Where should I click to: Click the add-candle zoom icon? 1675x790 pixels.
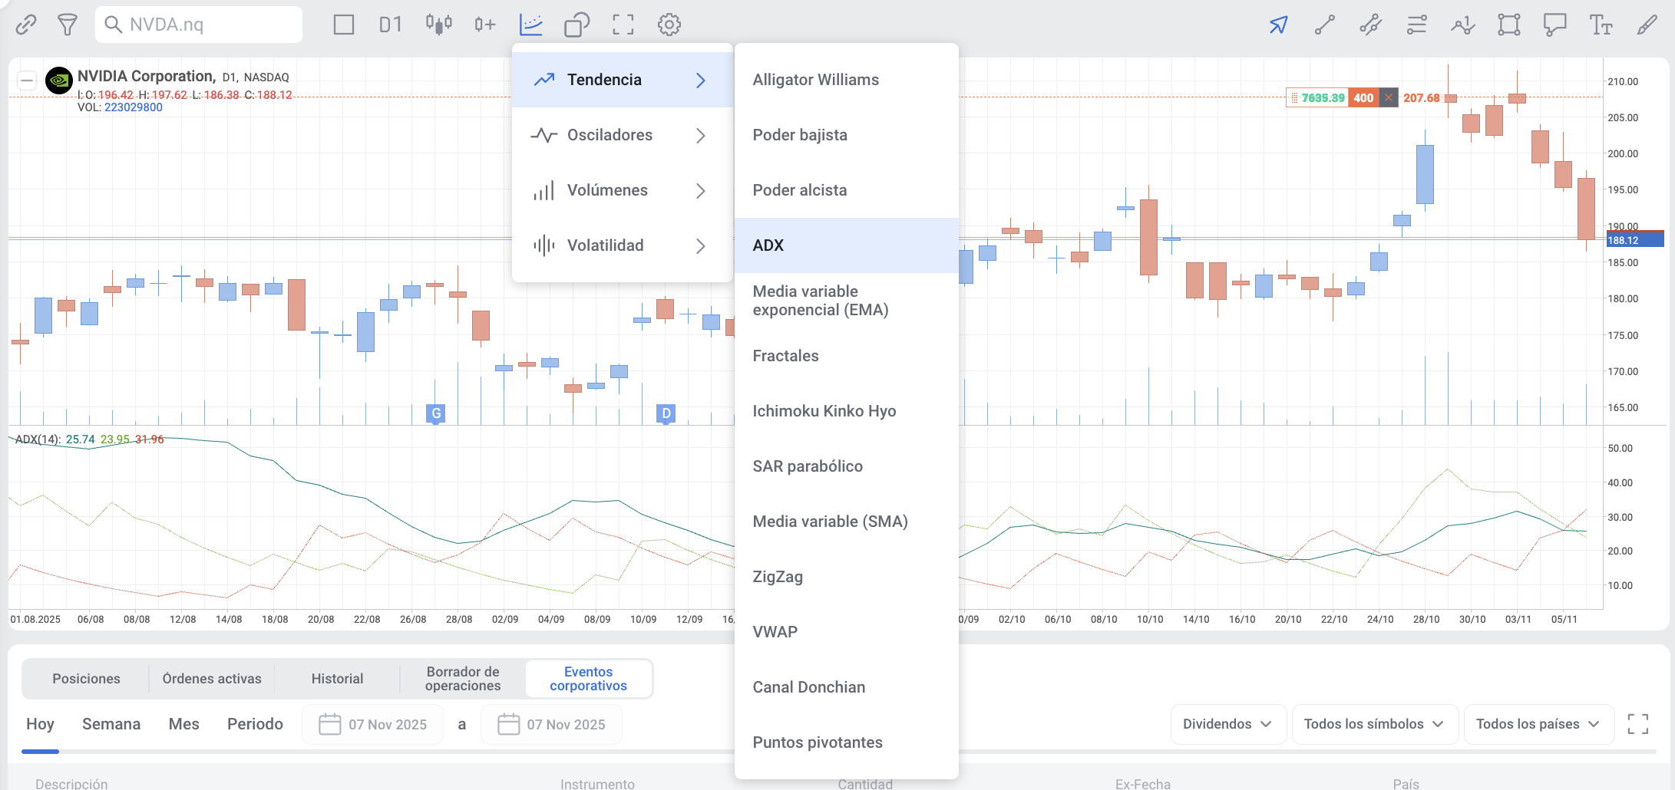tap(484, 25)
